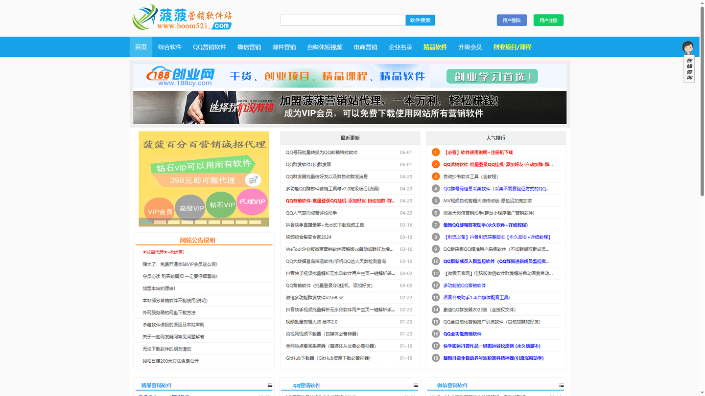This screenshot has width=705, height=396.
Task: Click the 用户登陆 login button
Action: point(512,20)
